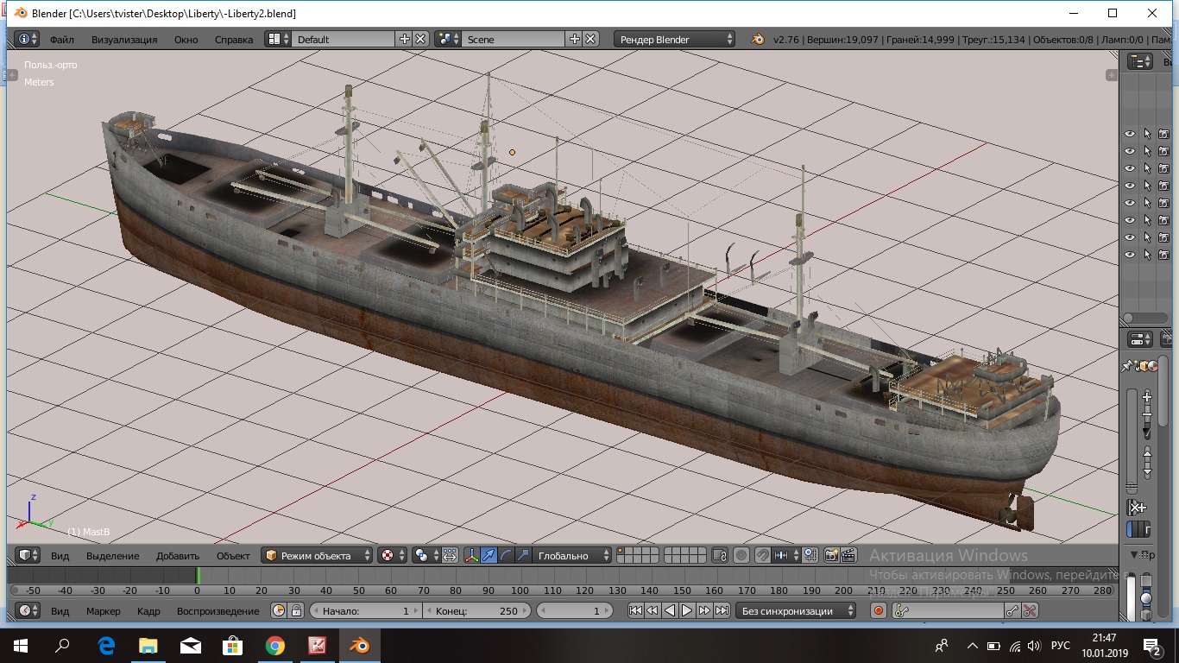
Task: Toggle the timeline range lock icon
Action: click(x=296, y=610)
